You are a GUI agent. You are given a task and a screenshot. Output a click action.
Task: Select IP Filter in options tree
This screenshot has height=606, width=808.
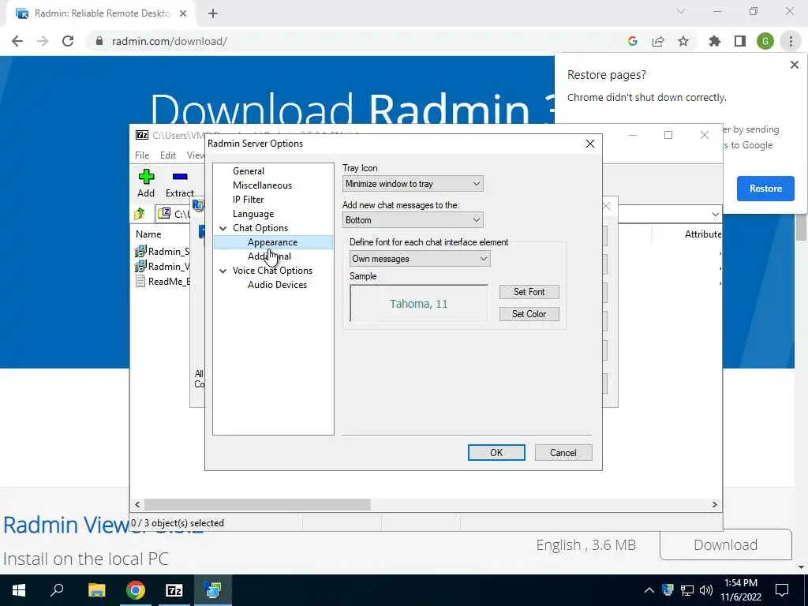point(248,200)
